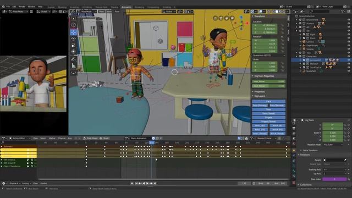This screenshot has width=352, height=198.
Task: Adjust the head_follow slider
Action: click(269, 81)
